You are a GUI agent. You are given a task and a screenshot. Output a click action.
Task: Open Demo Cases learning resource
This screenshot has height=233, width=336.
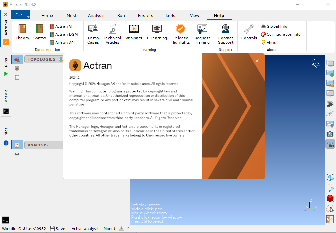pos(93,34)
